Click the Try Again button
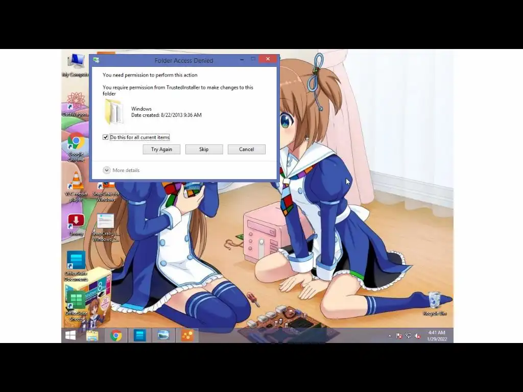523x392 pixels. click(x=161, y=150)
